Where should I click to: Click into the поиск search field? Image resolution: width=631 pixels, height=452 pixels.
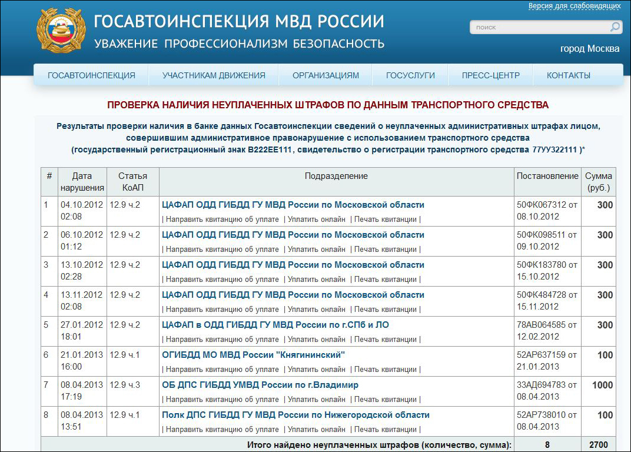click(539, 27)
